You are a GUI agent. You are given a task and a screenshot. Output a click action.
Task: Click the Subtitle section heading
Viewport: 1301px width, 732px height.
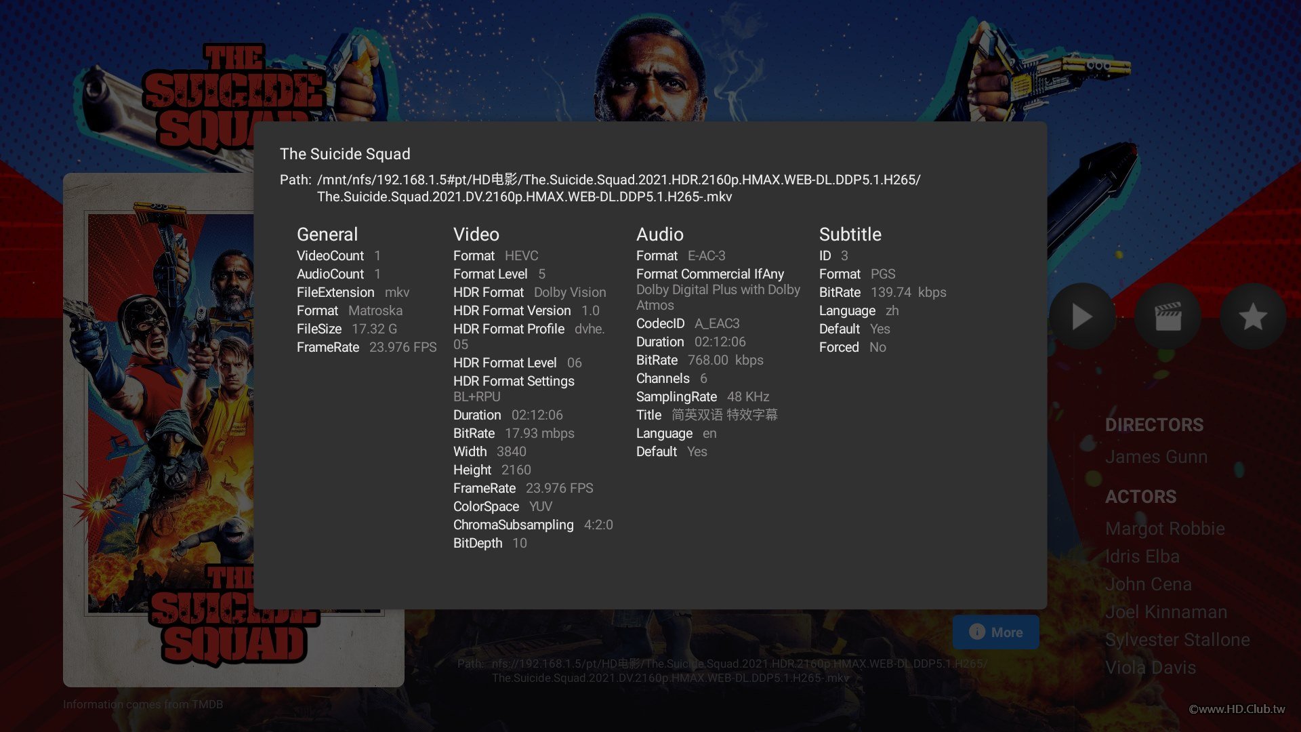coord(850,235)
